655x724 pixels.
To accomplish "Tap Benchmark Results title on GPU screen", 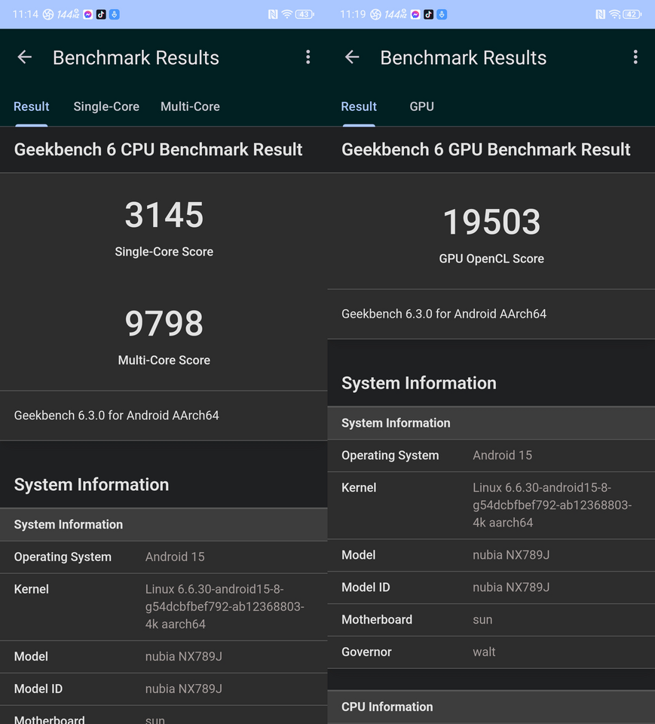I will (x=464, y=58).
